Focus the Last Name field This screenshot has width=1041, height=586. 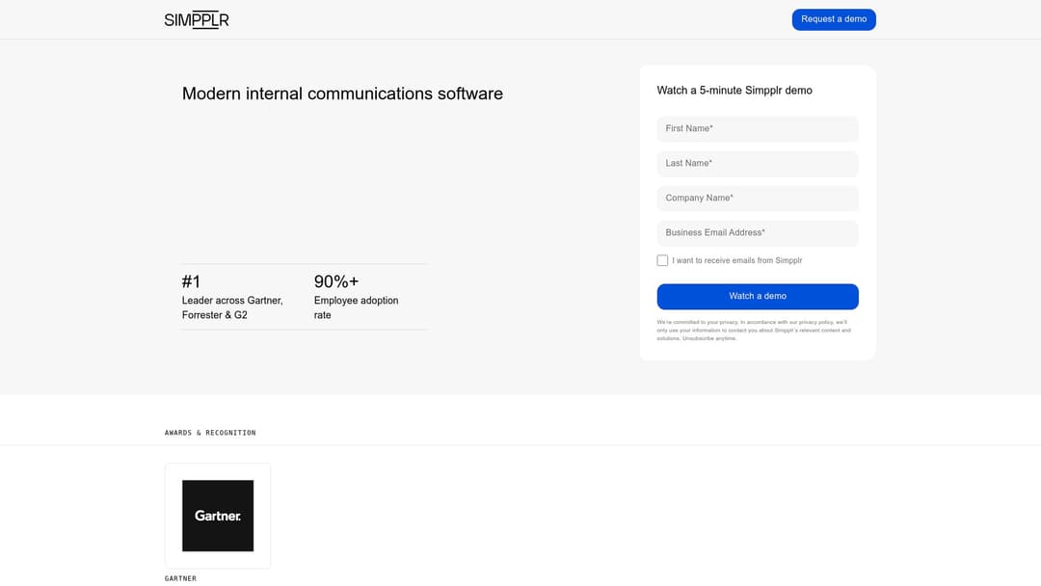pyautogui.click(x=758, y=163)
